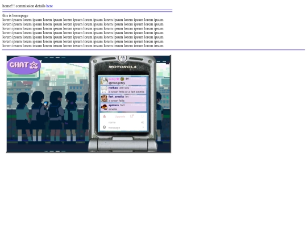Screen dimensions: 307x230
Task: Open chat in new window via pop-out icon
Action: [x=132, y=116]
